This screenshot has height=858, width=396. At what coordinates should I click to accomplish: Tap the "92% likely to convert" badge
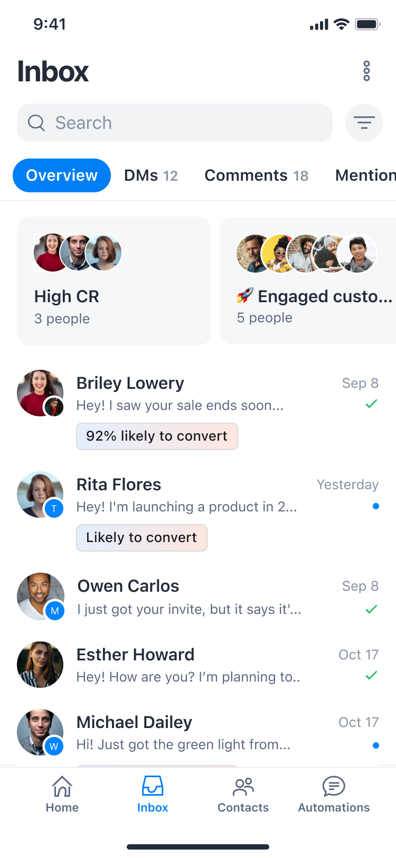tap(157, 436)
